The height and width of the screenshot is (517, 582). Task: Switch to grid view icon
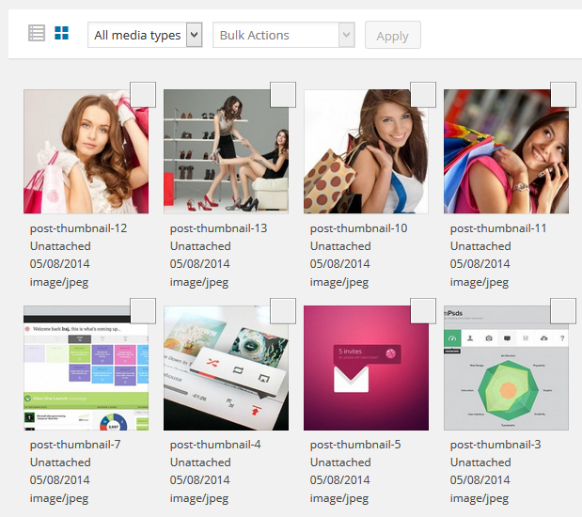pos(62,34)
